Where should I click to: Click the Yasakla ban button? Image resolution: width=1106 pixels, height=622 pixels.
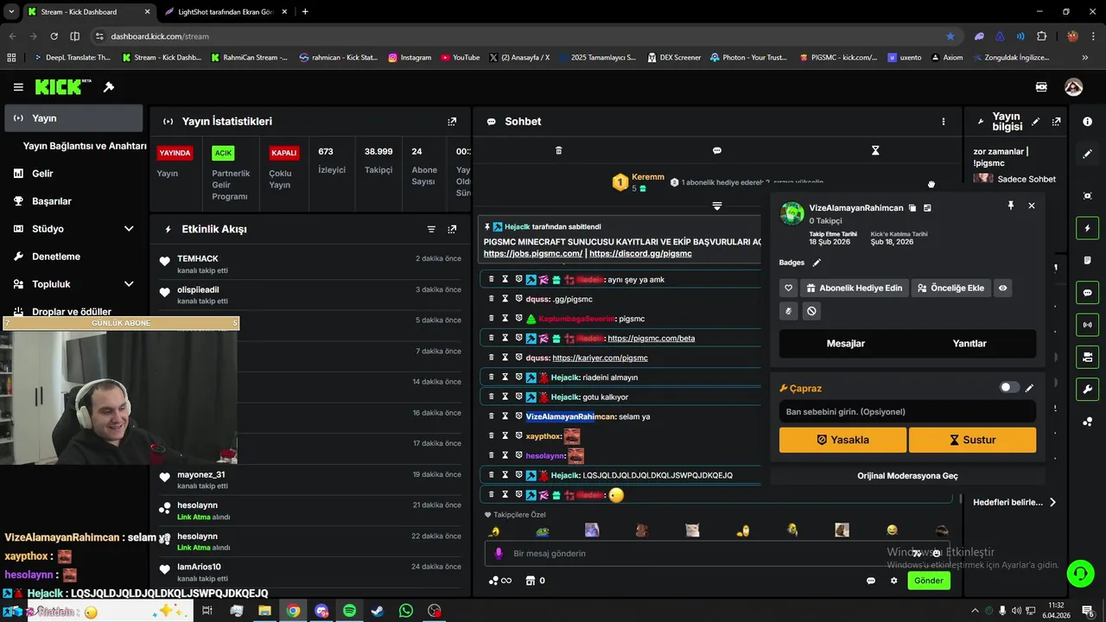point(842,440)
